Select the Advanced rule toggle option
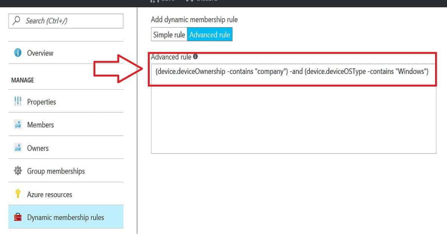 pyautogui.click(x=210, y=35)
